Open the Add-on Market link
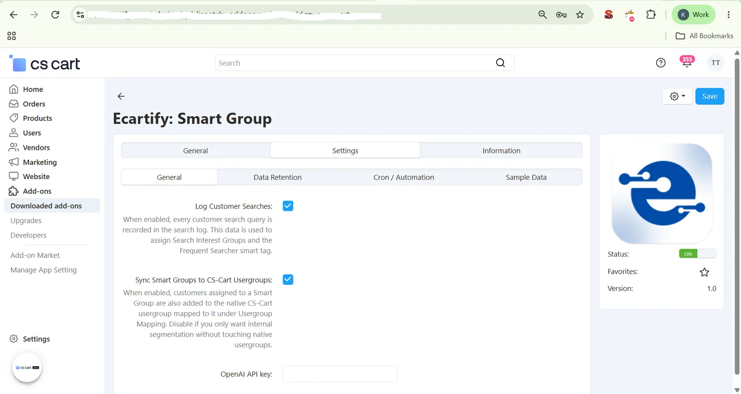The width and height of the screenshot is (741, 394). 35,255
